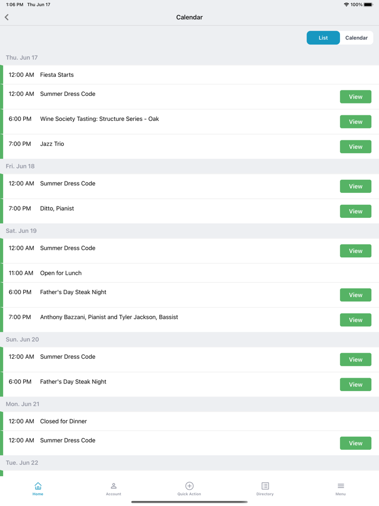The image size is (379, 506).
Task: Open the hamburger Menu icon
Action: tap(341, 486)
